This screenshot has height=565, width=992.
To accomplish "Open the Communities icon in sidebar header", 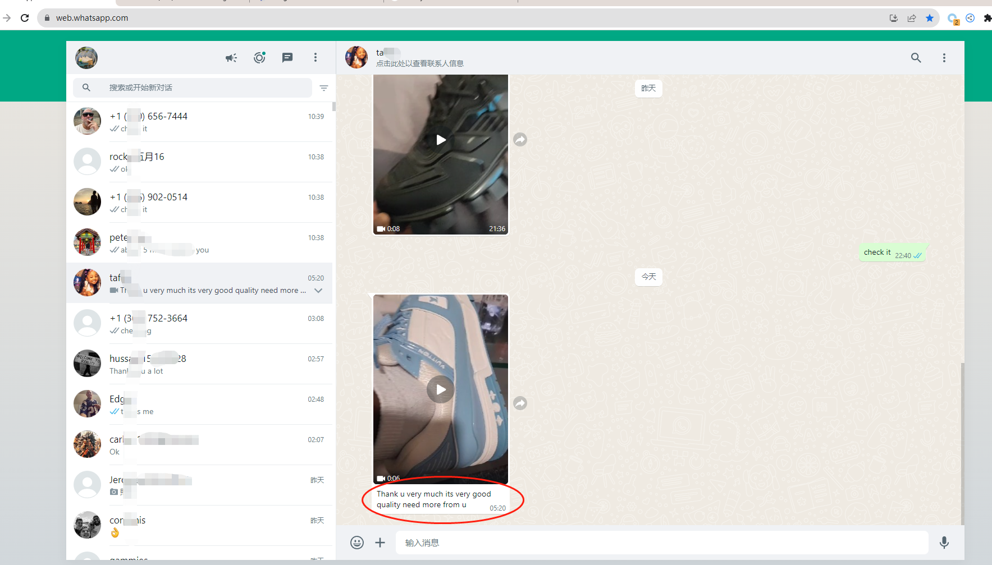I will [x=231, y=58].
